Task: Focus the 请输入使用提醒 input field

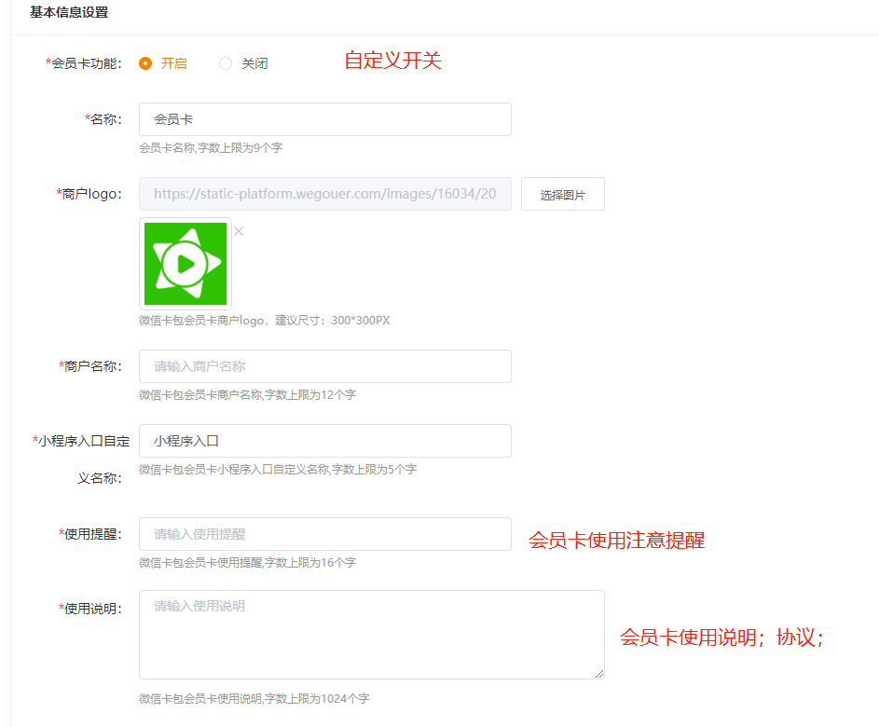Action: tap(325, 534)
